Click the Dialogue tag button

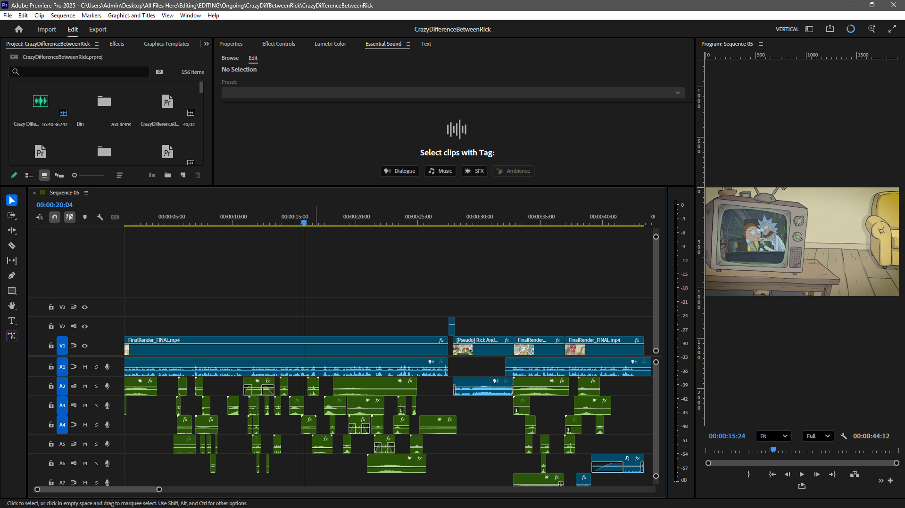(x=400, y=171)
